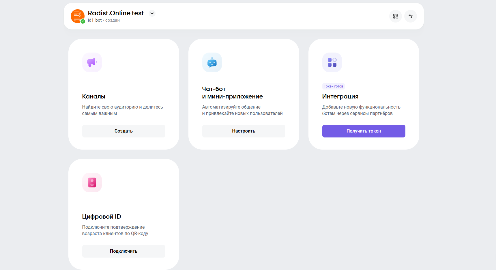This screenshot has width=496, height=270.
Task: Click the id1_bot username text
Action: [x=95, y=20]
